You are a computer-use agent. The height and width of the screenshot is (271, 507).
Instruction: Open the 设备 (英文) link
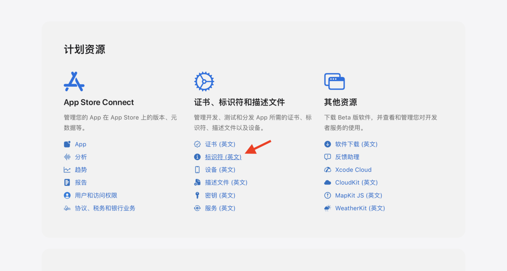220,170
